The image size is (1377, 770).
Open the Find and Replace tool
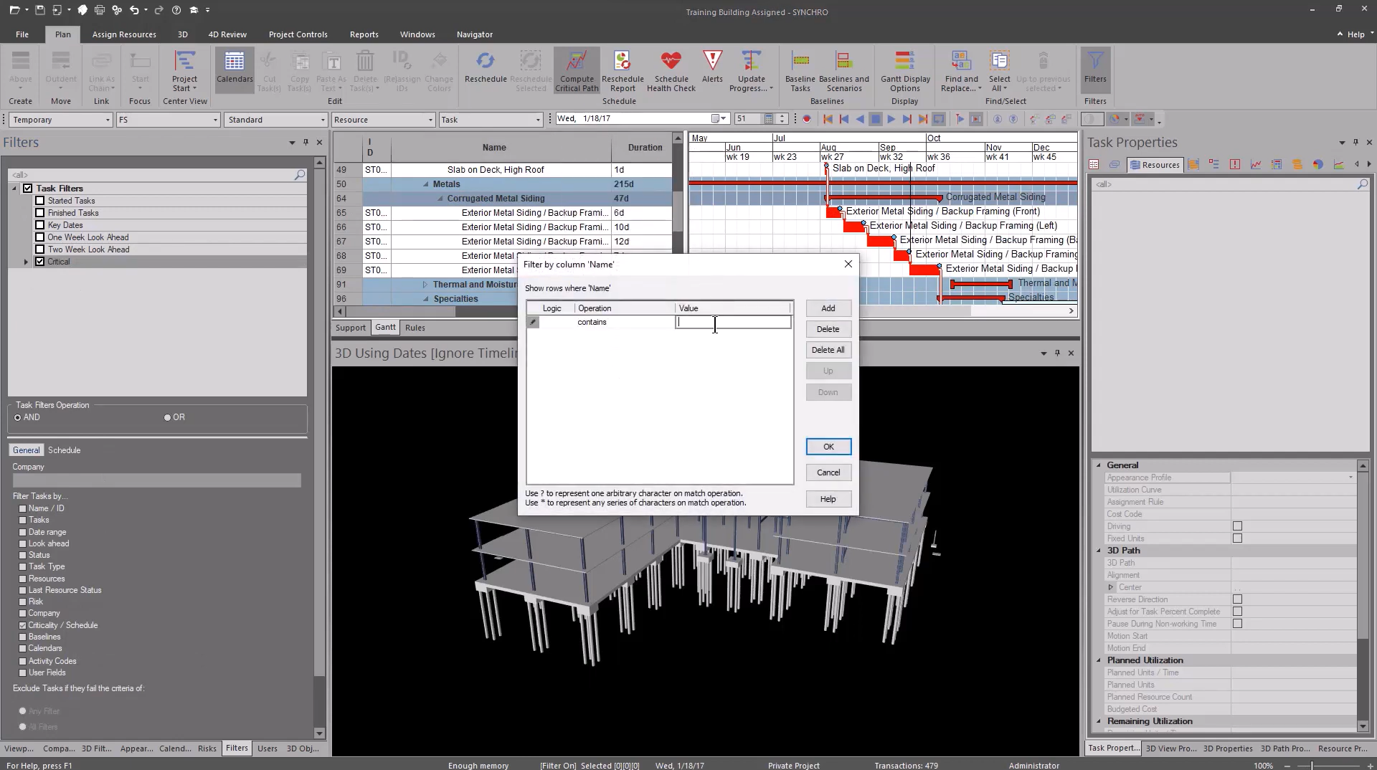961,71
